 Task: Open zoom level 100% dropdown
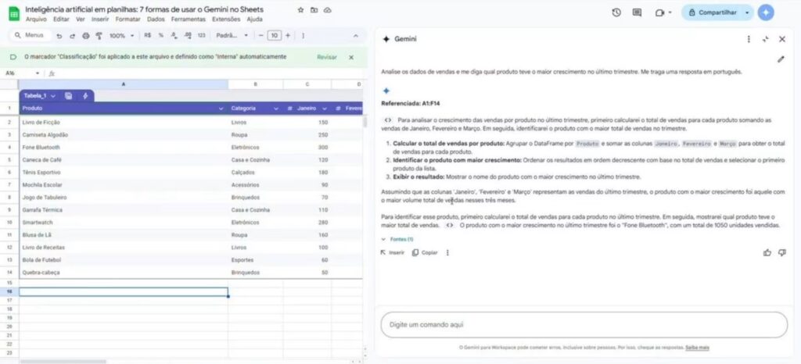[121, 36]
